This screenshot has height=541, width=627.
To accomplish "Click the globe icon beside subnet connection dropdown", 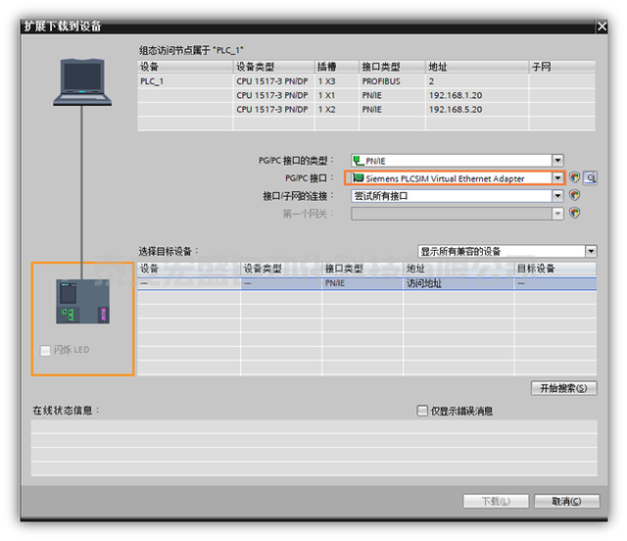I will [x=575, y=195].
